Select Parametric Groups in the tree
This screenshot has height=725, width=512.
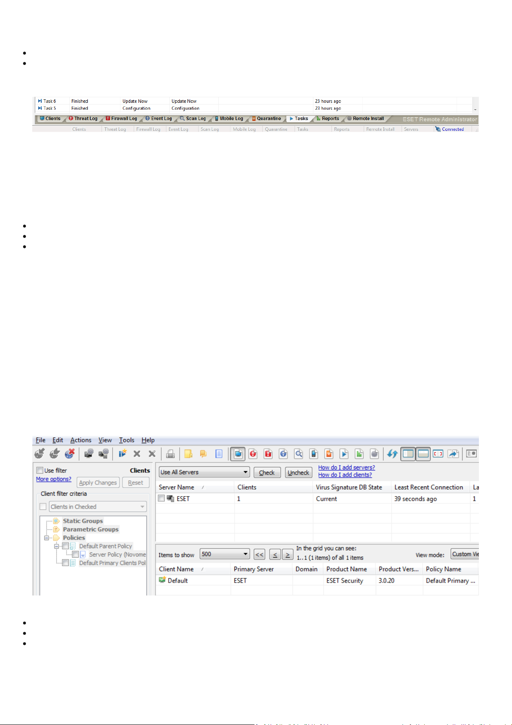point(90,529)
